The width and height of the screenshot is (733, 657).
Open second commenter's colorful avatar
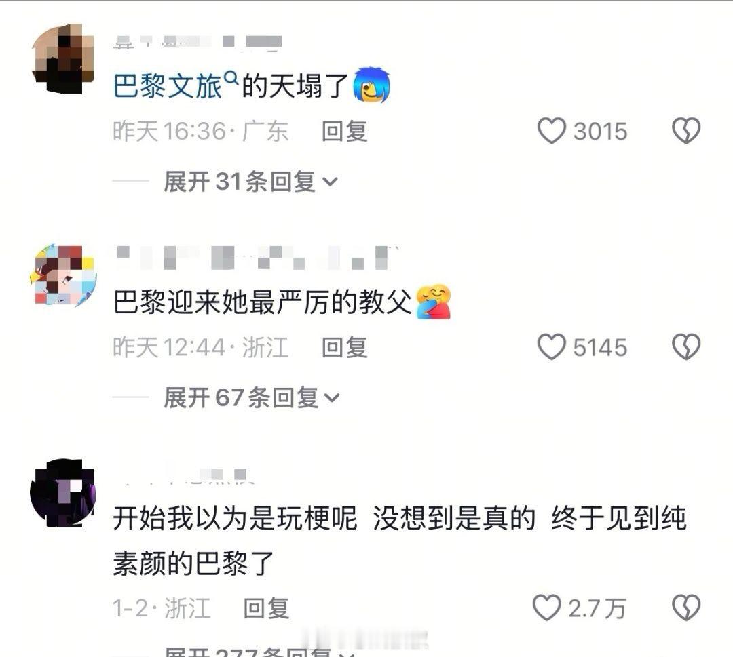pyautogui.click(x=64, y=275)
